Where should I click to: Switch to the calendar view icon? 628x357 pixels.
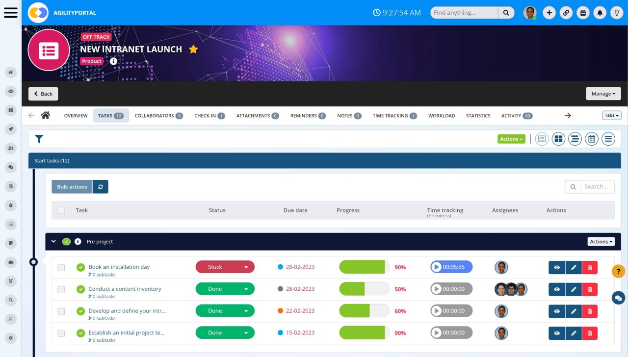591,139
